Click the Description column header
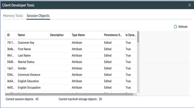Viewport: 194px width, 108px height. 60,35
